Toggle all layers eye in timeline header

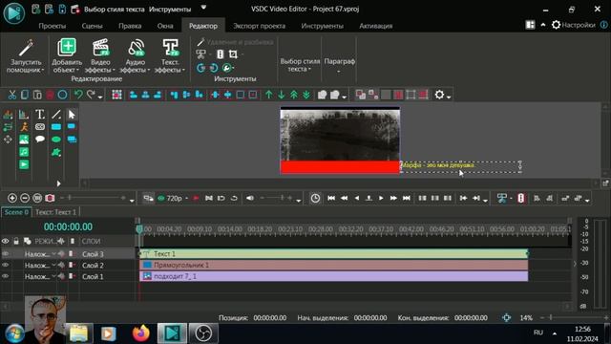(5, 242)
